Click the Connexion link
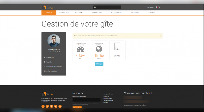This screenshot has height=112, width=204. (x=150, y=7)
